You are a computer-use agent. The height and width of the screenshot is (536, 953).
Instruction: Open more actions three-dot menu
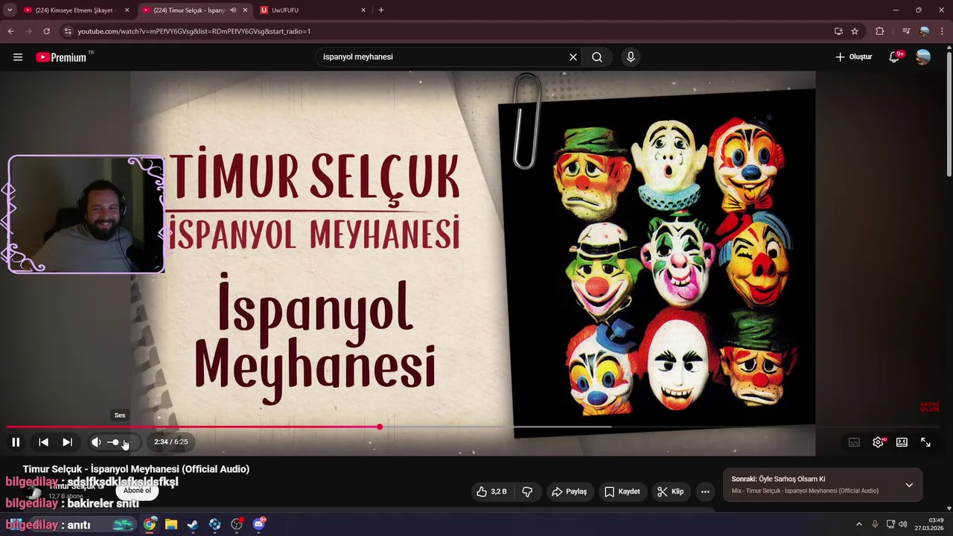(x=705, y=491)
